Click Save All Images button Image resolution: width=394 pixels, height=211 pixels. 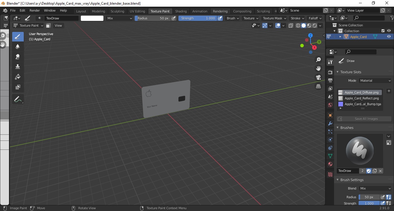pos(364,119)
